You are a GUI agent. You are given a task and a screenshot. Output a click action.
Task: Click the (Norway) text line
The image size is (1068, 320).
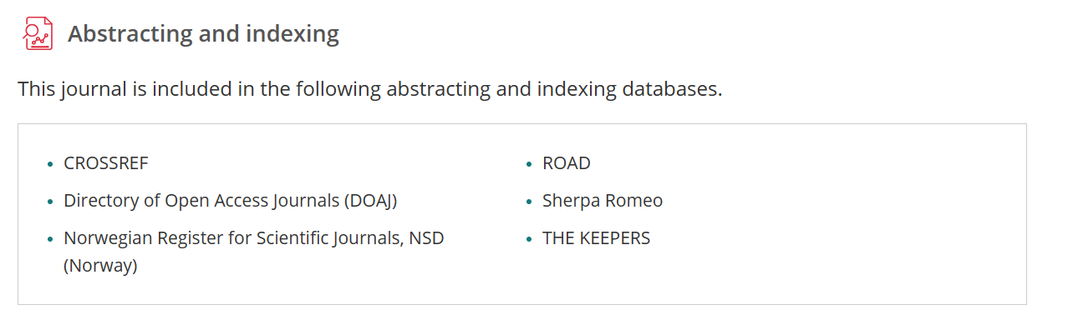(x=100, y=266)
